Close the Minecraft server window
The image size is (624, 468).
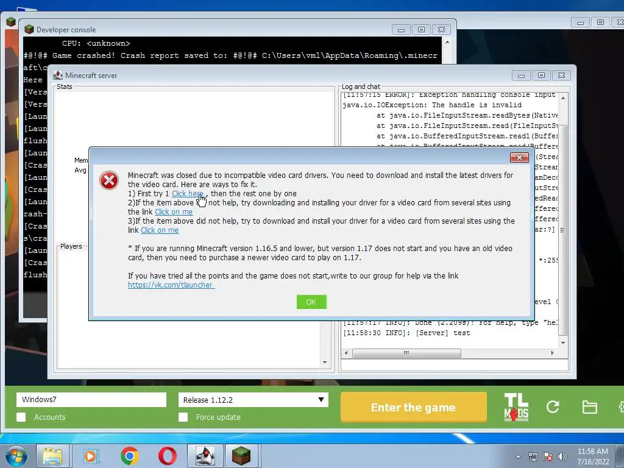tap(561, 76)
